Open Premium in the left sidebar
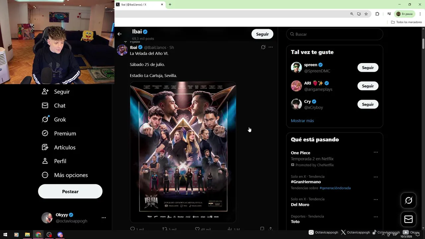This screenshot has height=239, width=425. click(x=59, y=133)
